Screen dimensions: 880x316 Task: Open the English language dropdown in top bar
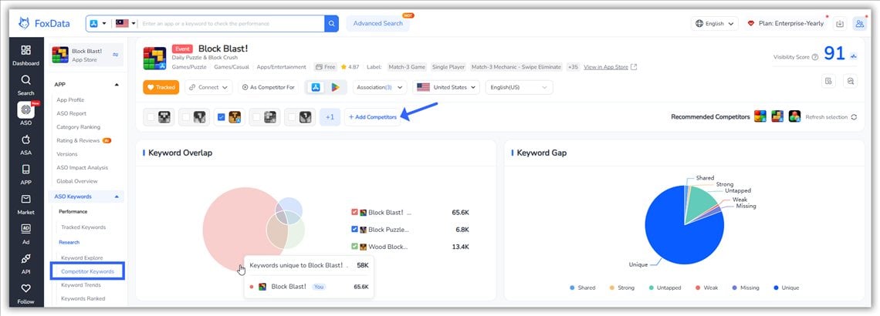(x=715, y=24)
